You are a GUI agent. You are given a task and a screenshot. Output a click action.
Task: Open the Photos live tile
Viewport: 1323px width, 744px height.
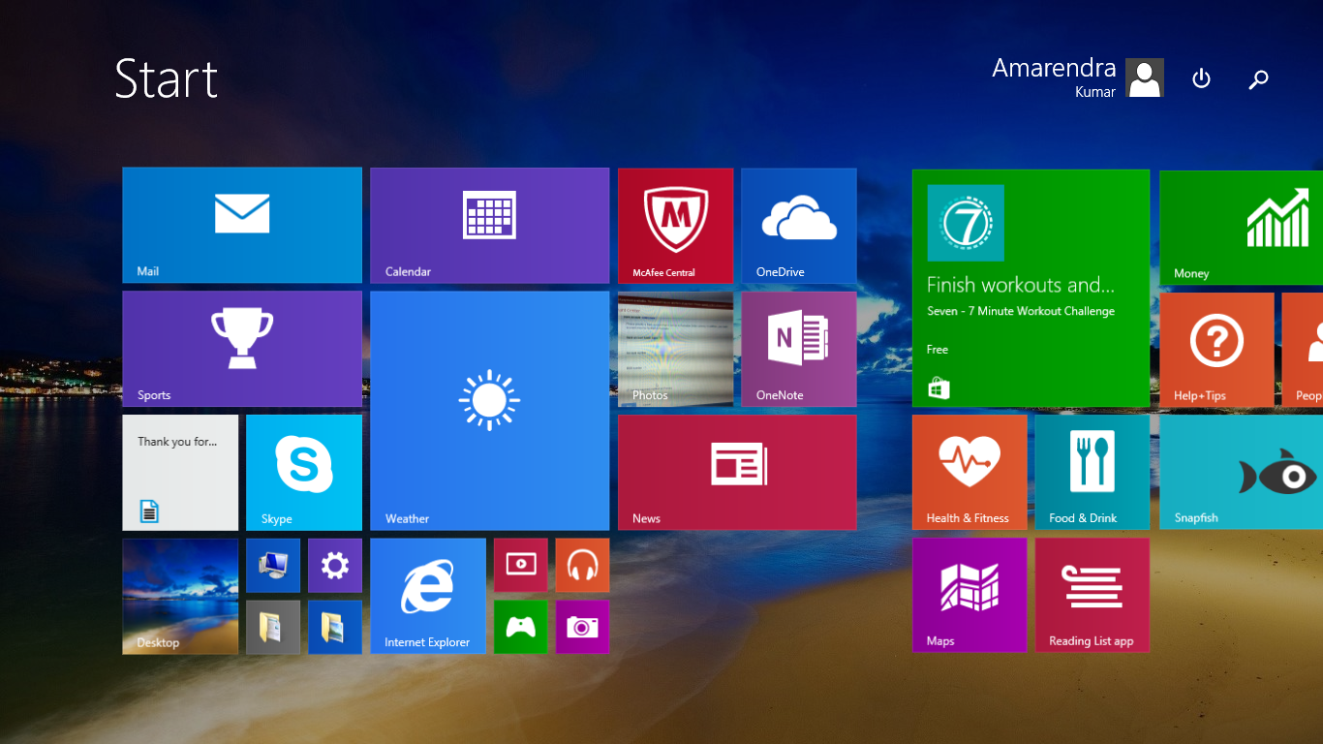pos(675,349)
